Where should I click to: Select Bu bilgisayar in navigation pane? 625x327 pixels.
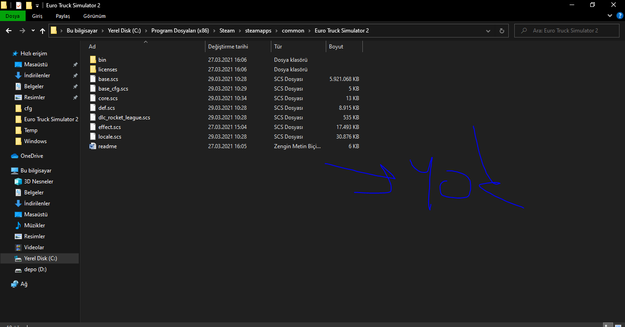tap(36, 171)
